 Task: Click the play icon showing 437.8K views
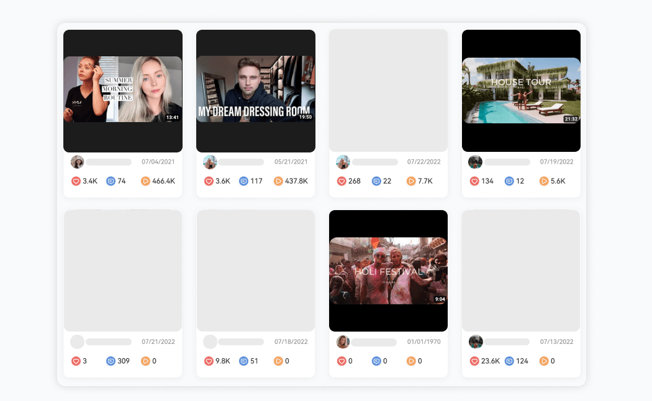pos(278,181)
